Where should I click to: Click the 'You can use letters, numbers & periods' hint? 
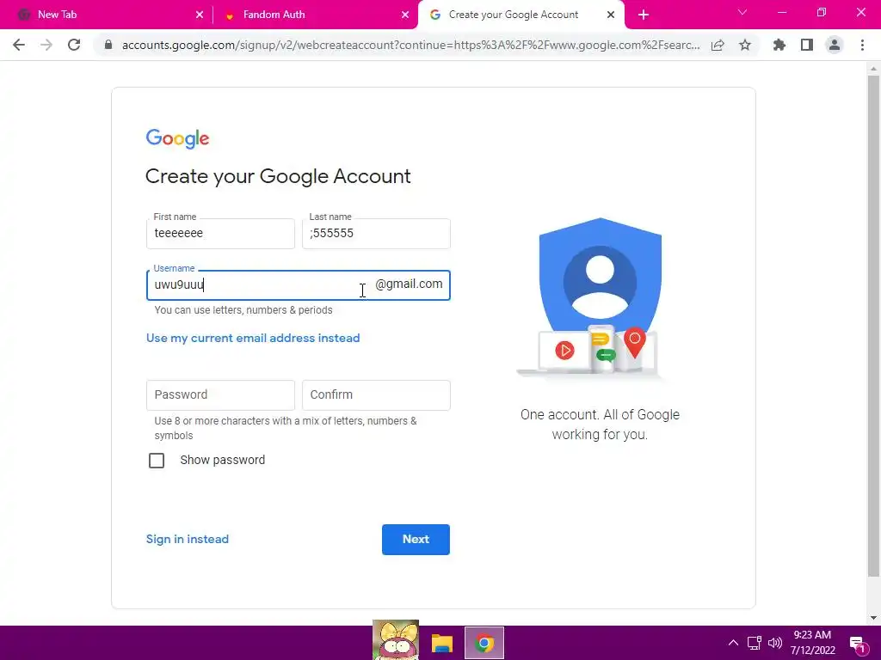243,310
